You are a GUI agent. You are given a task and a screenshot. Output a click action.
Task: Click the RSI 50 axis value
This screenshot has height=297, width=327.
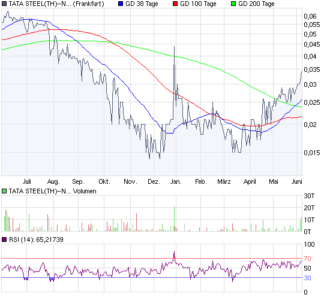[x=307, y=268]
